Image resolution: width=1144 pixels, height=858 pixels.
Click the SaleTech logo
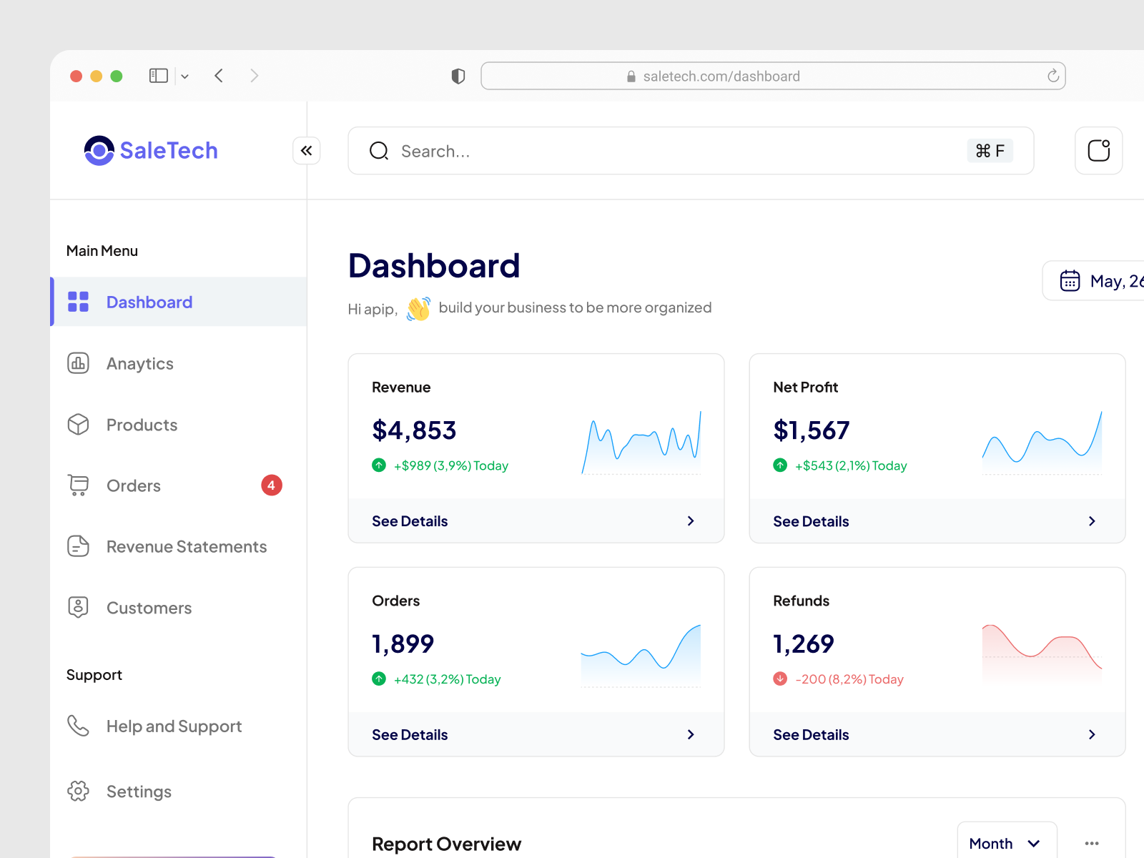click(150, 150)
